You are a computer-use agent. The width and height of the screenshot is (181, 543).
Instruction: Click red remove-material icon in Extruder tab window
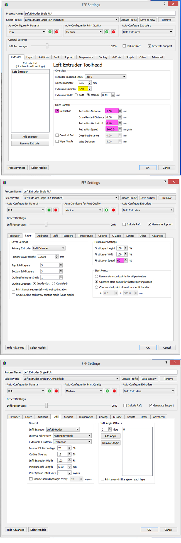pos(57,32)
